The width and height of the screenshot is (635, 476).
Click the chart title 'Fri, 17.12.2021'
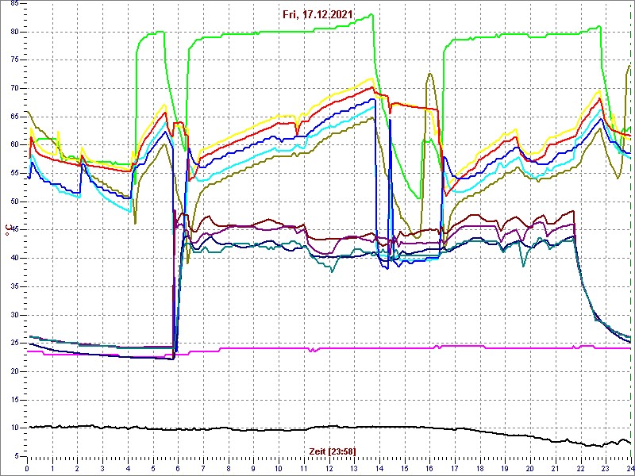point(317,14)
